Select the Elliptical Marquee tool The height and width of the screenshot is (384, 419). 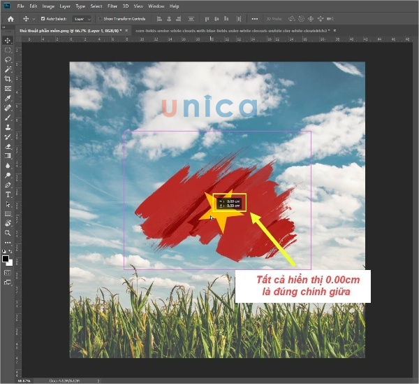8,50
